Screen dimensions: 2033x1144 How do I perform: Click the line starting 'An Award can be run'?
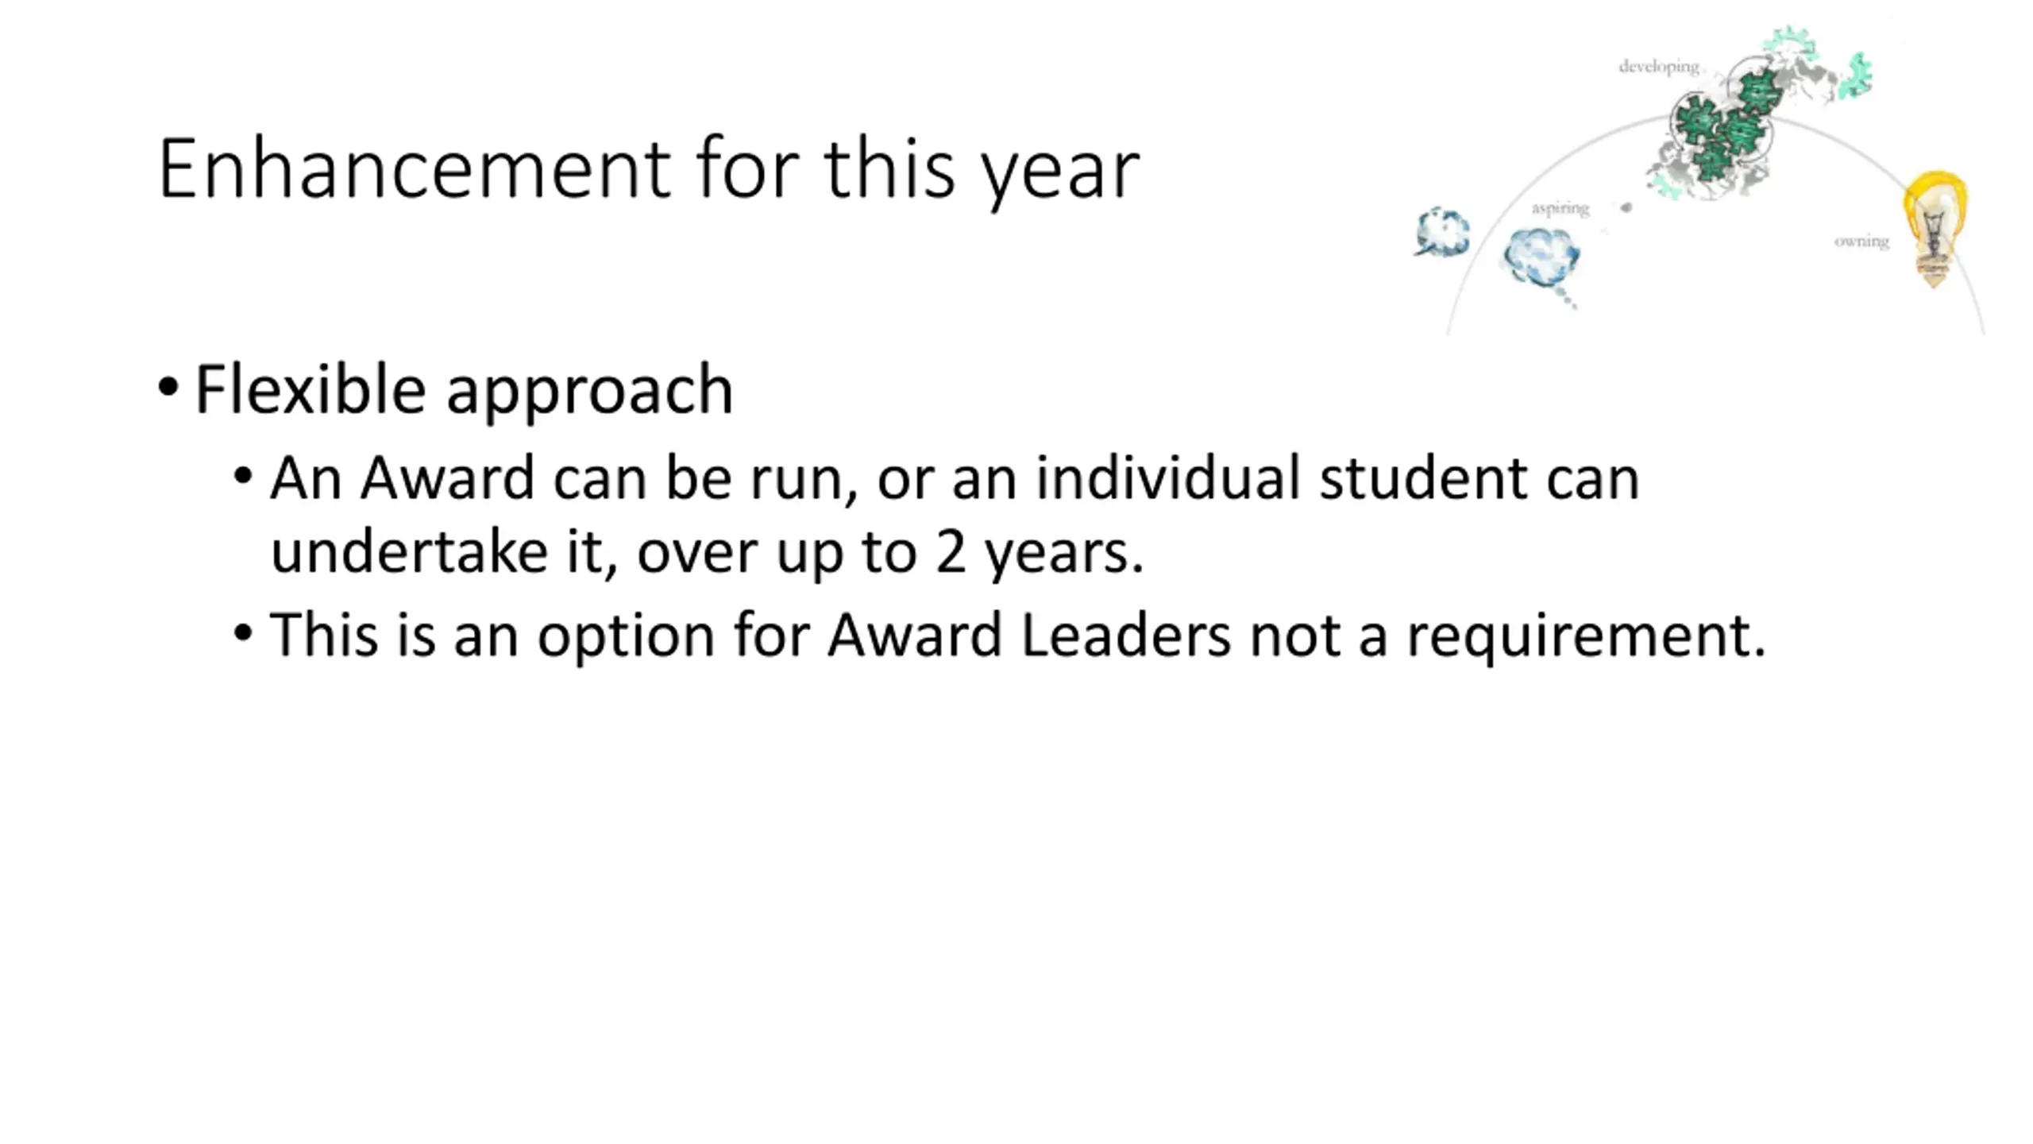(x=955, y=479)
